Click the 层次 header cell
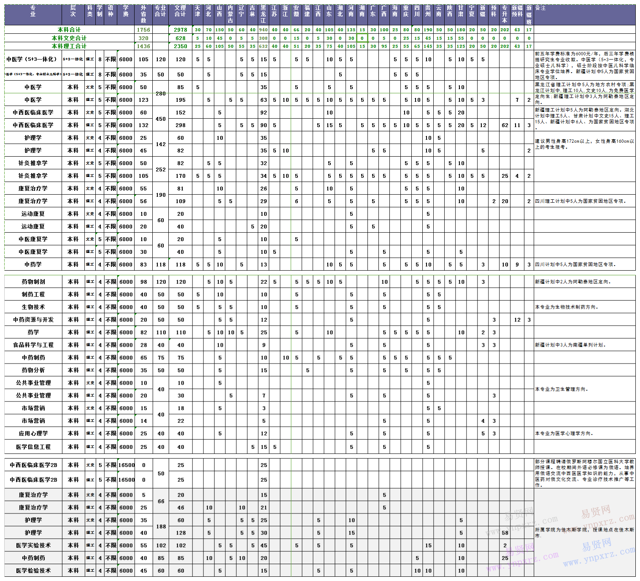Viewport: 640px width, 581px height. [x=73, y=15]
